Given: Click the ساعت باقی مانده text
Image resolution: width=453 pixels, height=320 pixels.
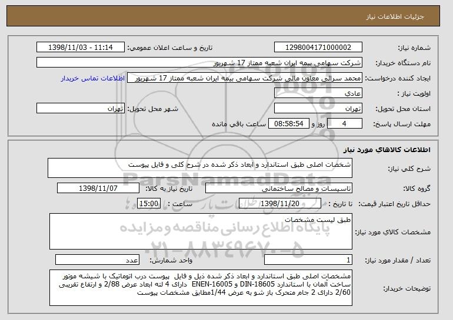Looking at the screenshot, I should pyautogui.click(x=239, y=124).
